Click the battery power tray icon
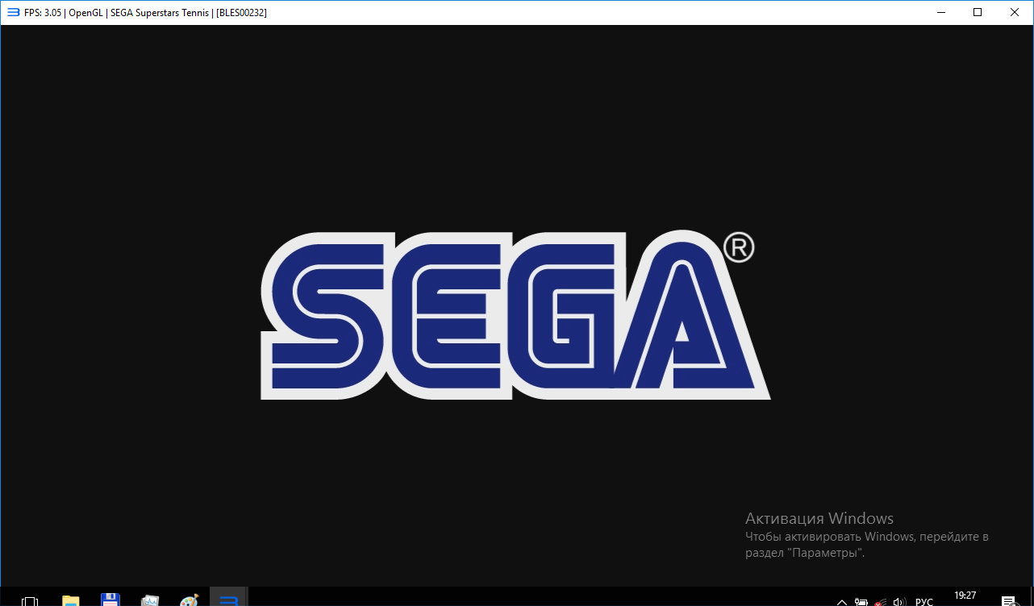Image resolution: width=1034 pixels, height=606 pixels. click(861, 602)
